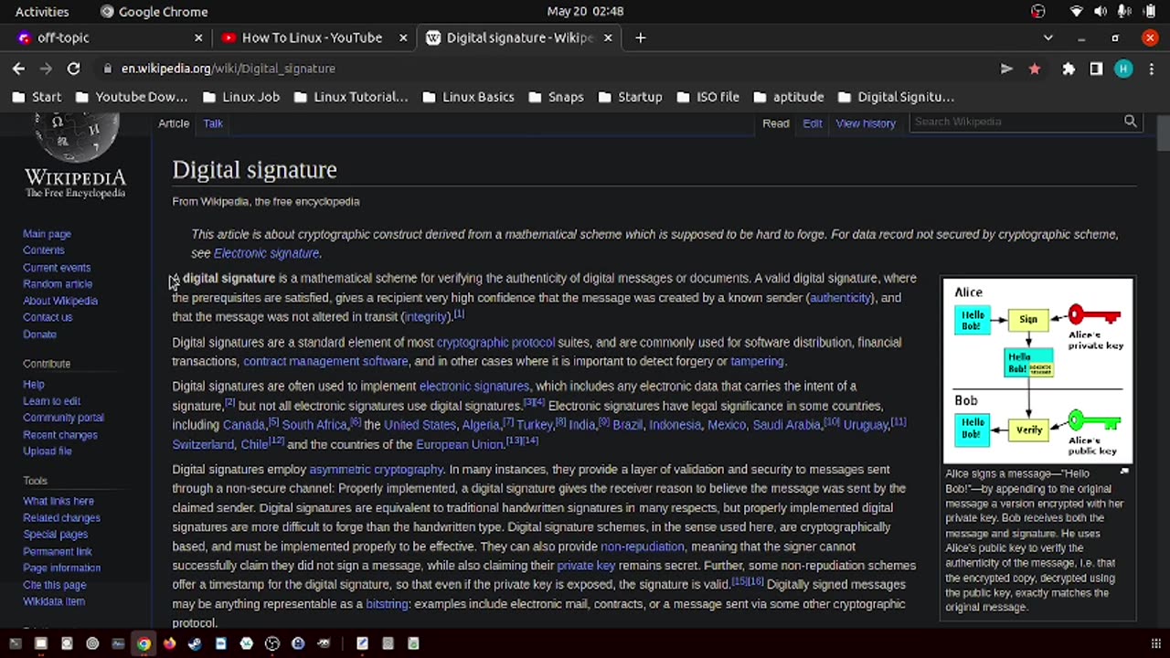Close the Digital signature Wikipedia tab
The image size is (1170, 658).
(x=608, y=37)
